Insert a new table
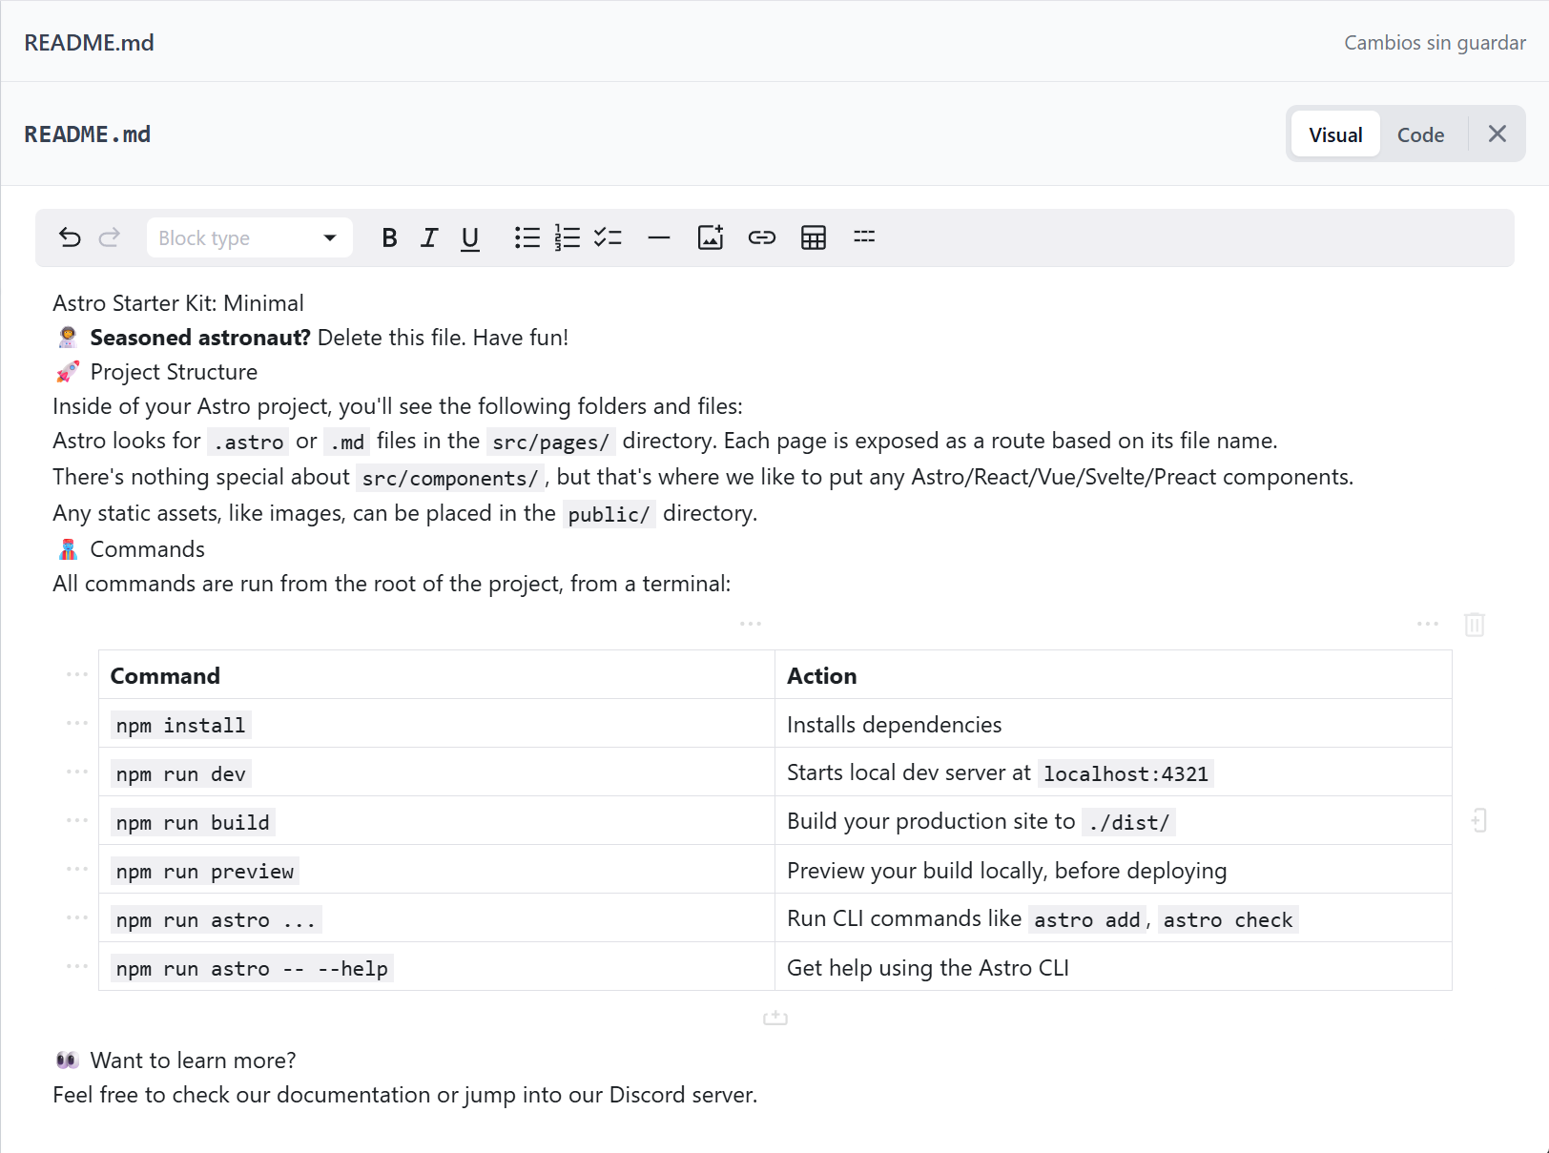 click(x=813, y=237)
